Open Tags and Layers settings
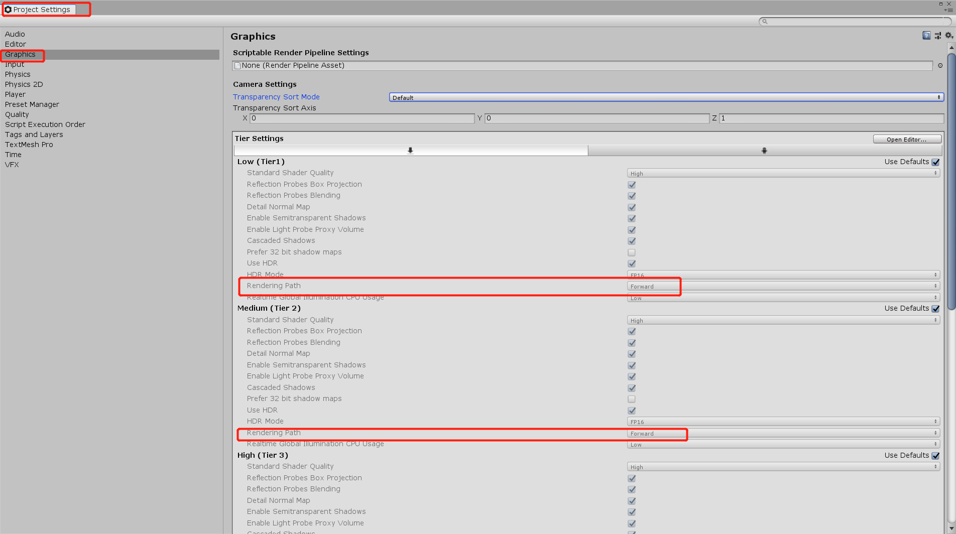Screen dimensions: 956x534 [34, 135]
